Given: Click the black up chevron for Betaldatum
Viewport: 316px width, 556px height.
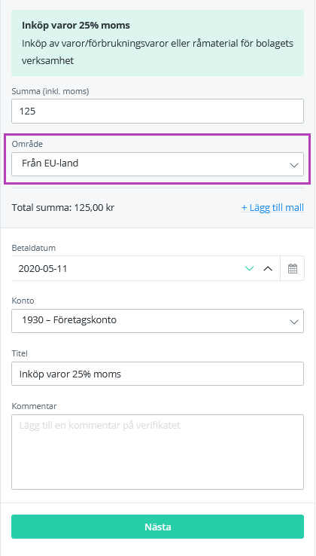Looking at the screenshot, I should 268,268.
